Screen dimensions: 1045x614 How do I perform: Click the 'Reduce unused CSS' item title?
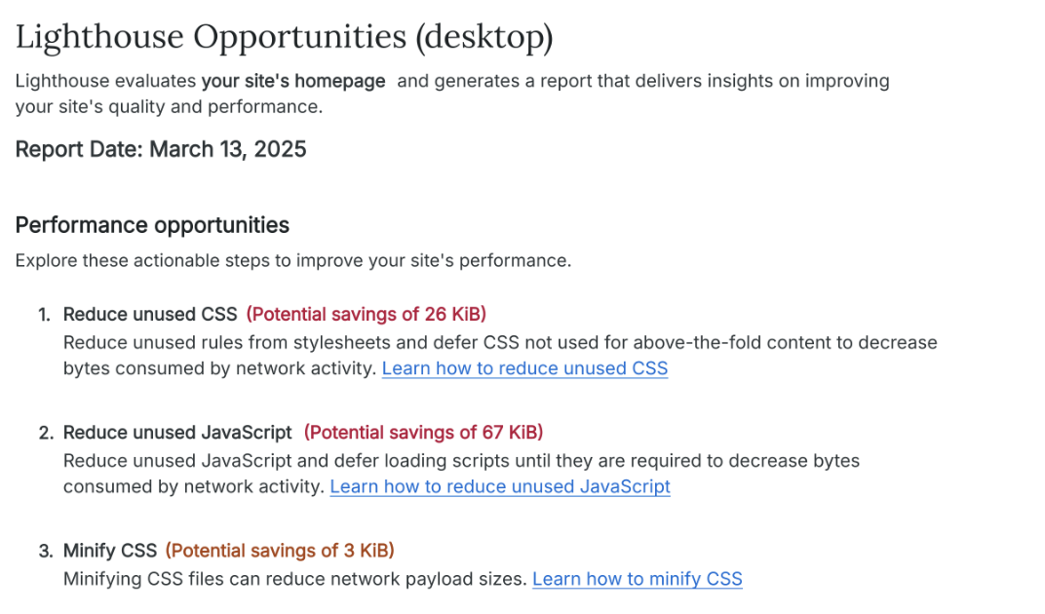pyautogui.click(x=150, y=314)
